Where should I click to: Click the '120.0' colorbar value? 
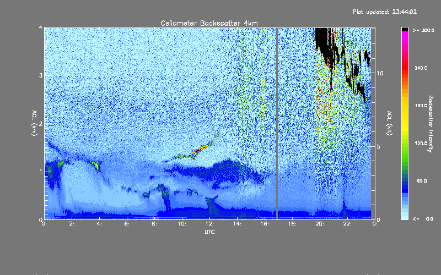coord(421,143)
